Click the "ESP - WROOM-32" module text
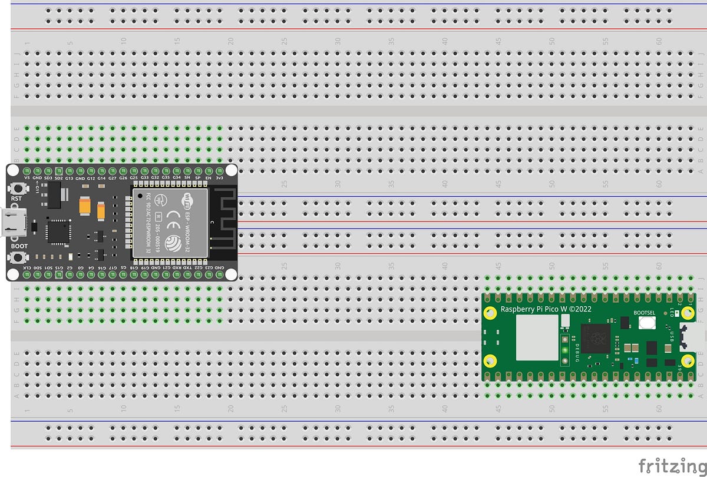 (x=188, y=232)
